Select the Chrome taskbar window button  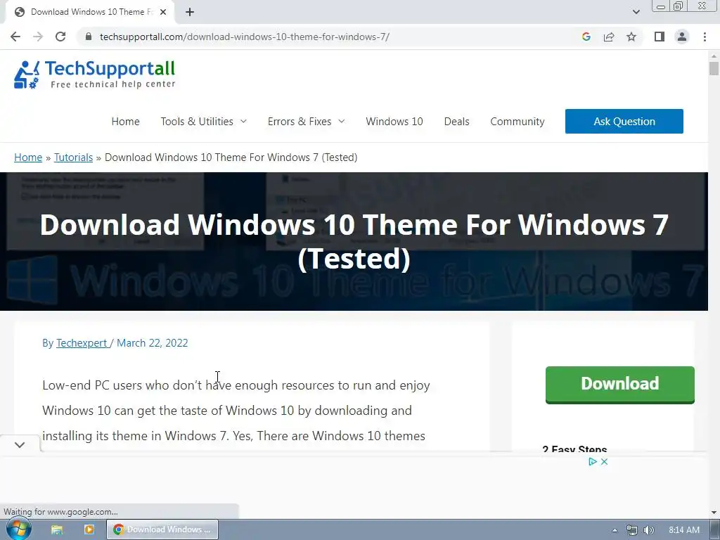(x=162, y=529)
